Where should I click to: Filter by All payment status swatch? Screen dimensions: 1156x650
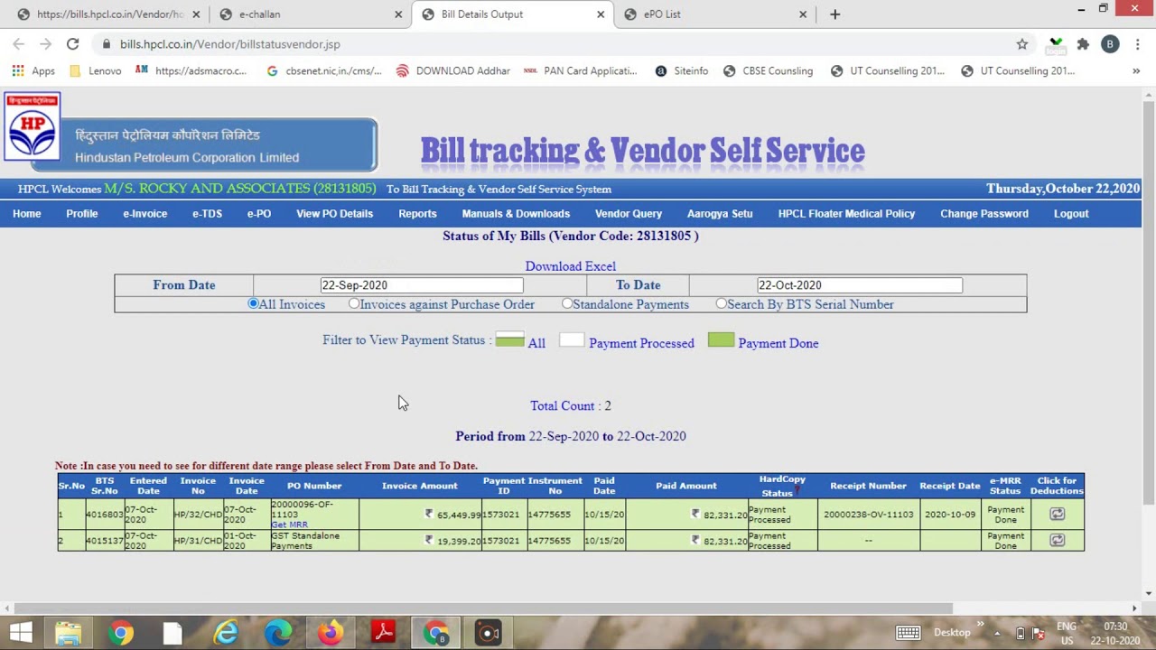click(x=509, y=340)
